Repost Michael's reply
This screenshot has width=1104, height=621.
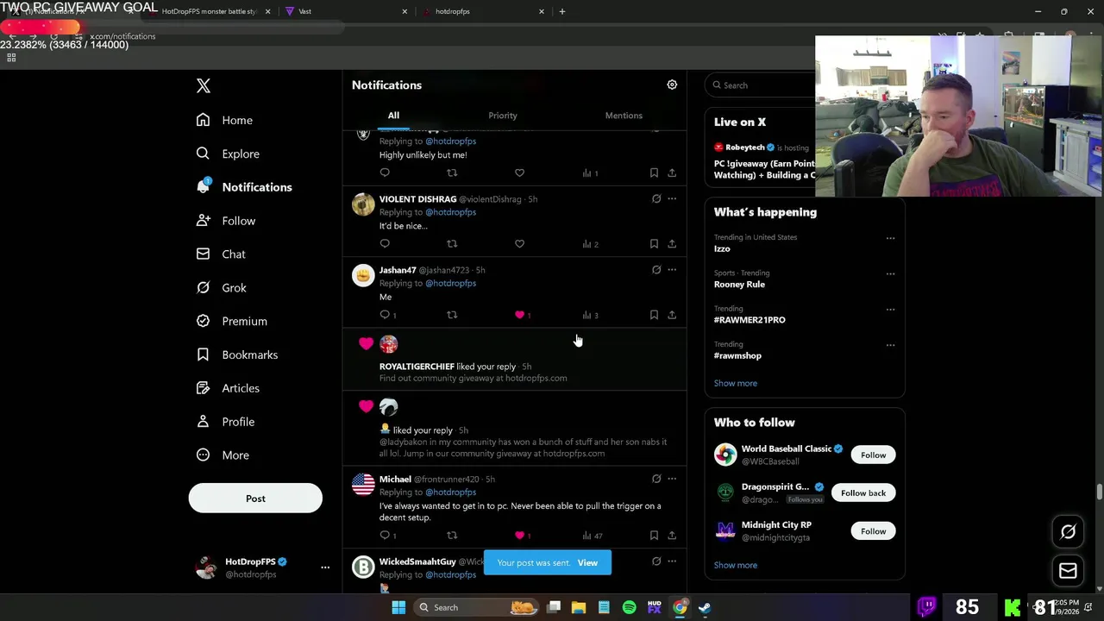coord(452,536)
